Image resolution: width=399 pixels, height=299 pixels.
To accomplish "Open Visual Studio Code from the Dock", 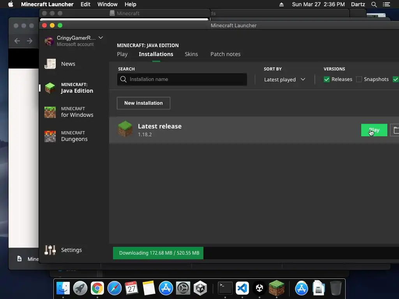I will (x=242, y=288).
